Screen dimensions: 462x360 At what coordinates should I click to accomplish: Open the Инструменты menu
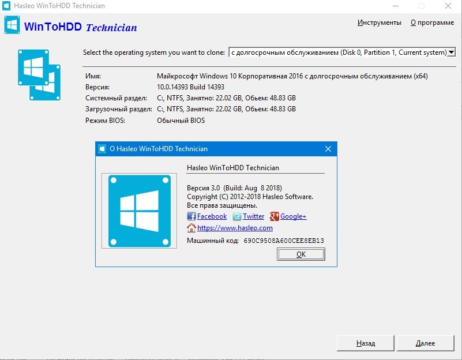pos(379,22)
